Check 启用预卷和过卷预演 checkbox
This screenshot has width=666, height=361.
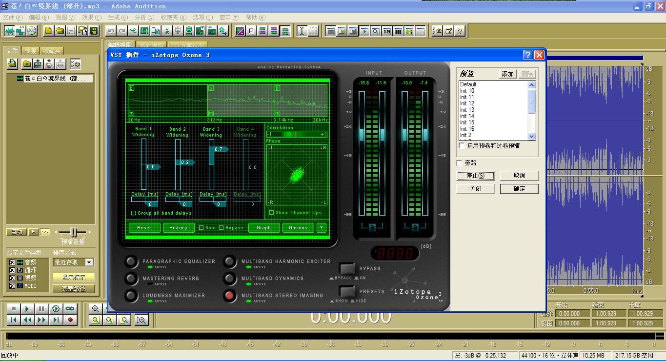(x=462, y=146)
